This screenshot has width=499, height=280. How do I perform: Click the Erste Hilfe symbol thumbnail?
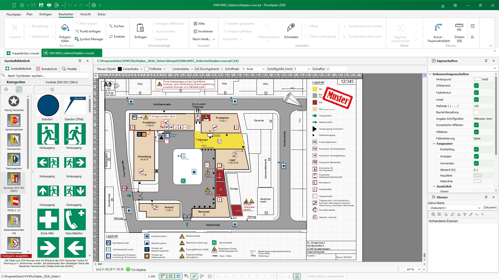(48, 220)
